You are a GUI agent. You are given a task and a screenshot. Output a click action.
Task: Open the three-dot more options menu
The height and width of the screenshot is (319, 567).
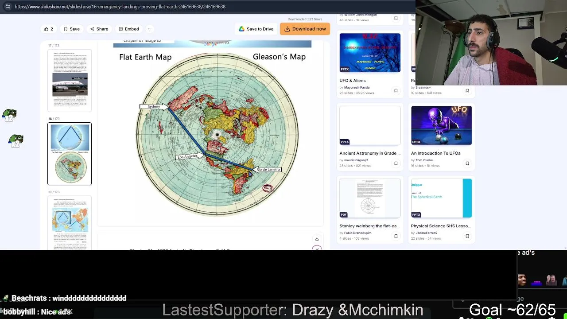150,29
